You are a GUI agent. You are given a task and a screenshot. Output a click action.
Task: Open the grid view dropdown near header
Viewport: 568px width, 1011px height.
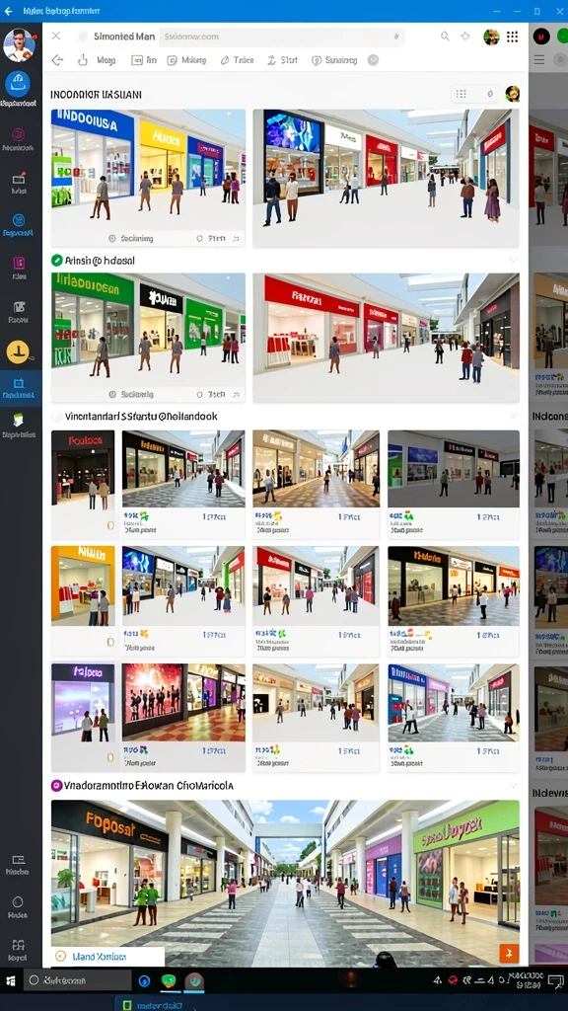pyautogui.click(x=475, y=94)
